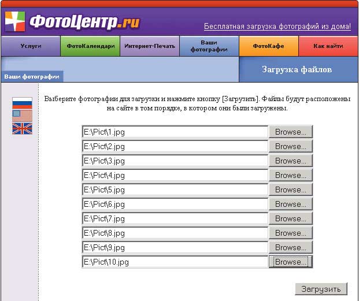Viewport: 359px width, 301px height.
Task: Select the British flag language icon
Action: click(x=22, y=128)
